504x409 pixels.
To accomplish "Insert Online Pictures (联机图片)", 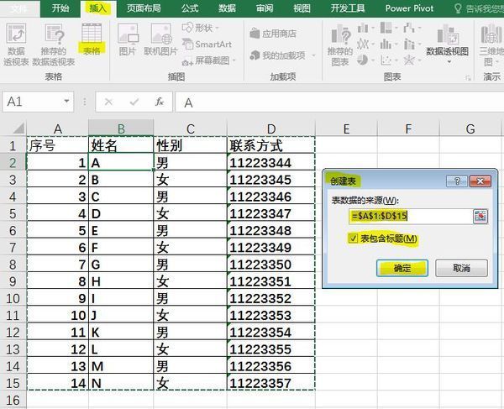I will [160, 39].
